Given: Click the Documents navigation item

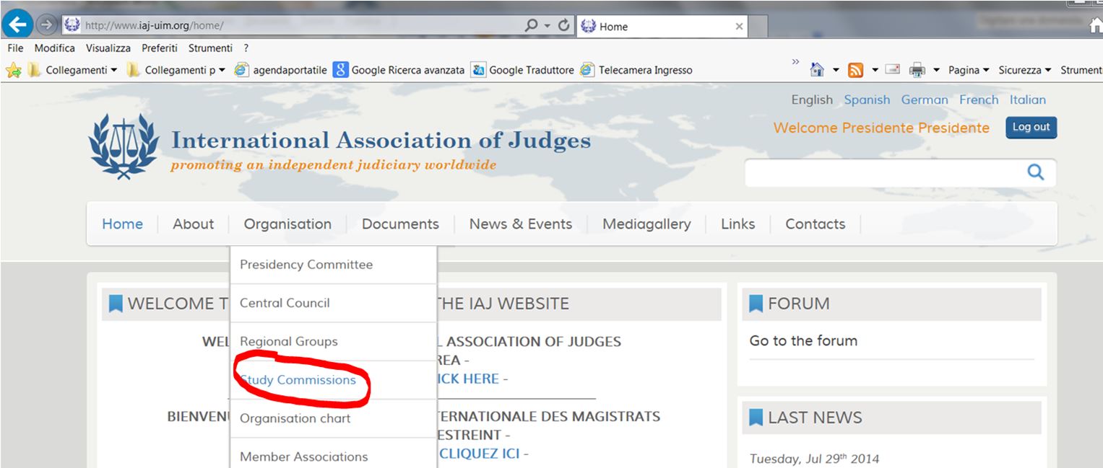Looking at the screenshot, I should coord(400,224).
